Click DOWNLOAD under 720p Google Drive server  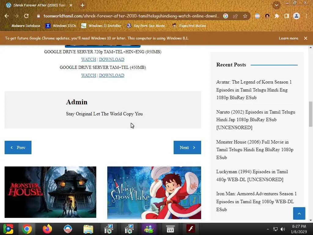(x=112, y=59)
